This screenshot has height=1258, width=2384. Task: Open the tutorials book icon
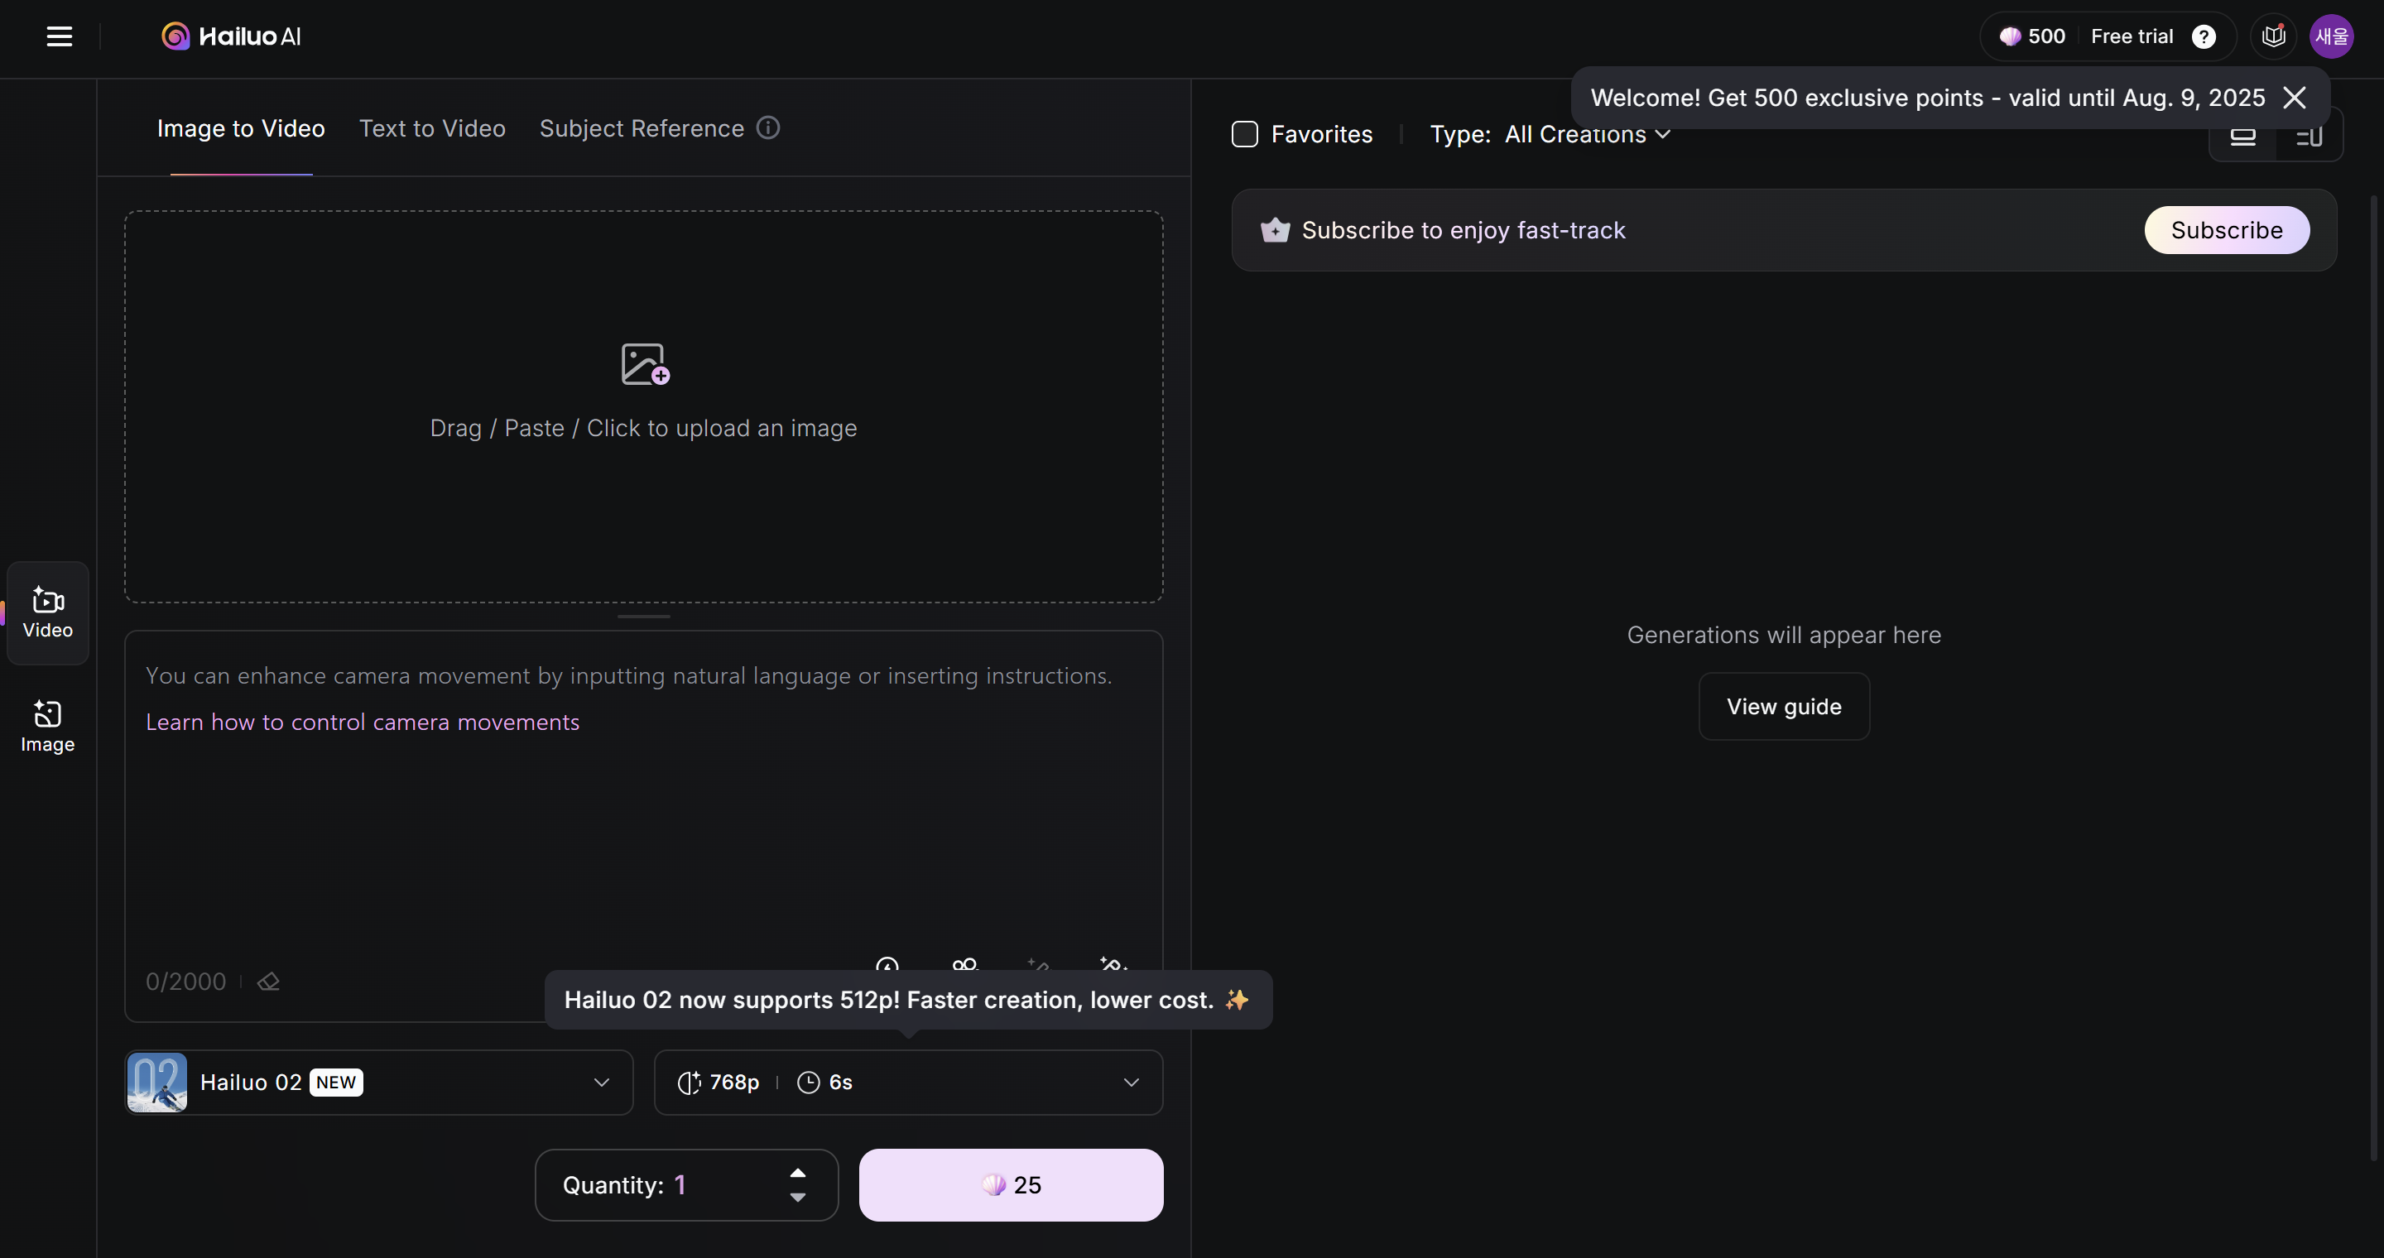coord(2273,37)
